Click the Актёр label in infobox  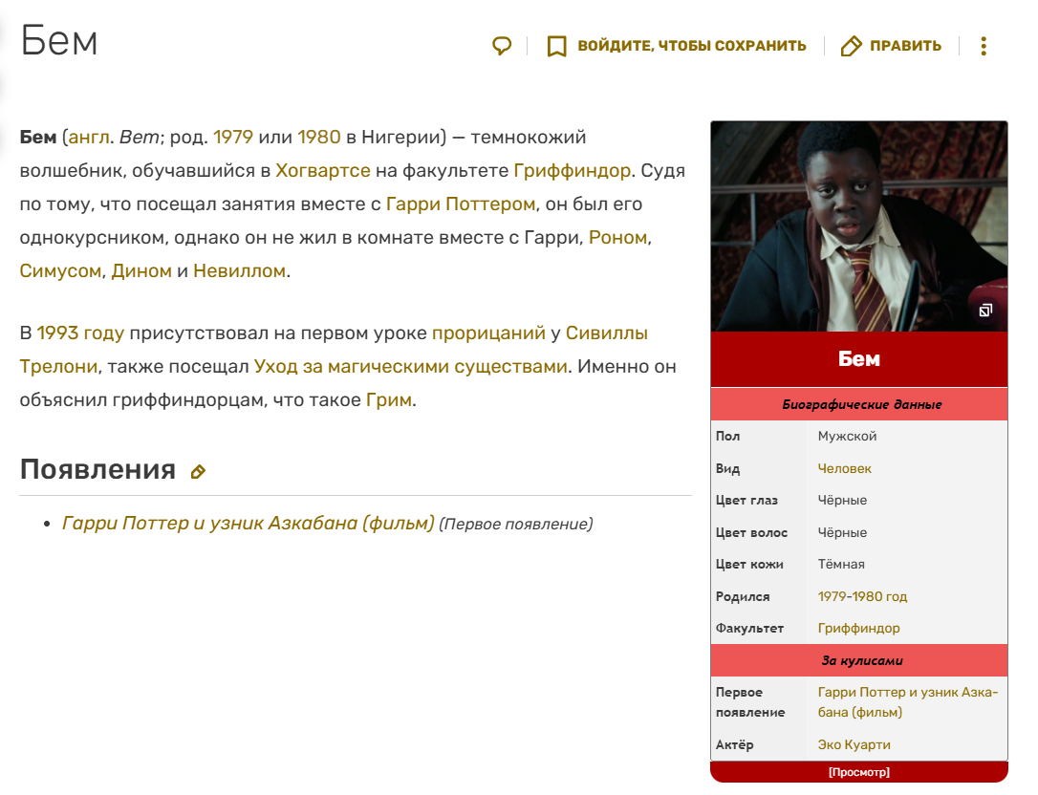coord(734,744)
